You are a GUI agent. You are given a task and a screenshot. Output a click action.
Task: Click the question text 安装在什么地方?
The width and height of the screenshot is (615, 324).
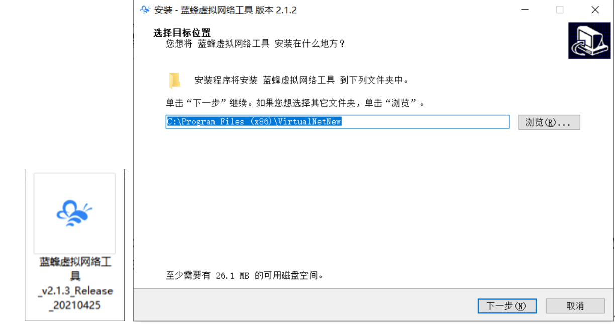[310, 44]
